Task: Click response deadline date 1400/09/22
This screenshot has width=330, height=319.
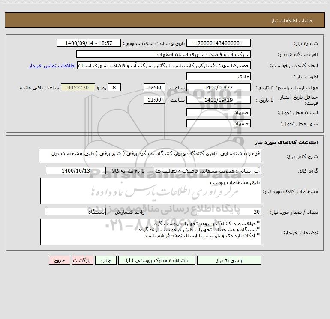Action: point(219,87)
